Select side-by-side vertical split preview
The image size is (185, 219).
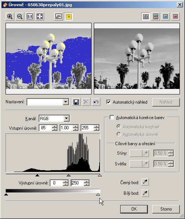[x=146, y=17]
